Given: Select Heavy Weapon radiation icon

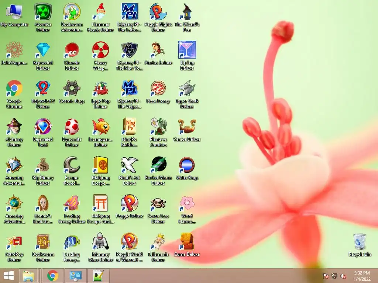Looking at the screenshot, I should pos(100,50).
